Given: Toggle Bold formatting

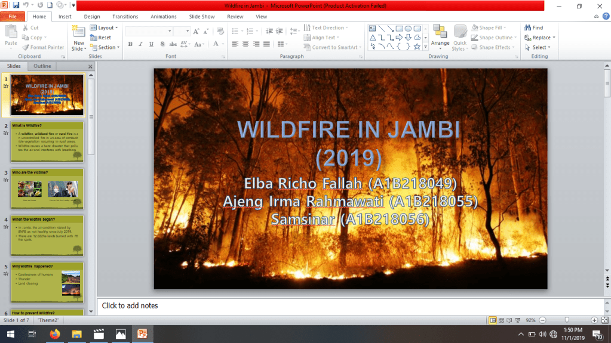Looking at the screenshot, I should click(130, 44).
